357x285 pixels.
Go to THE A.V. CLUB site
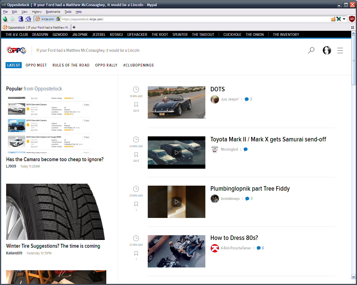17,35
